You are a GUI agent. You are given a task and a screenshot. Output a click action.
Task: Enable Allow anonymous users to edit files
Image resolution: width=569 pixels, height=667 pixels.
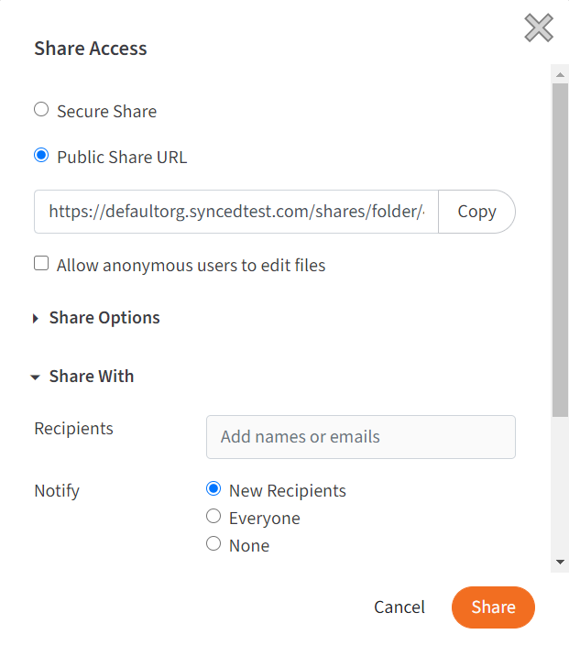pos(41,263)
